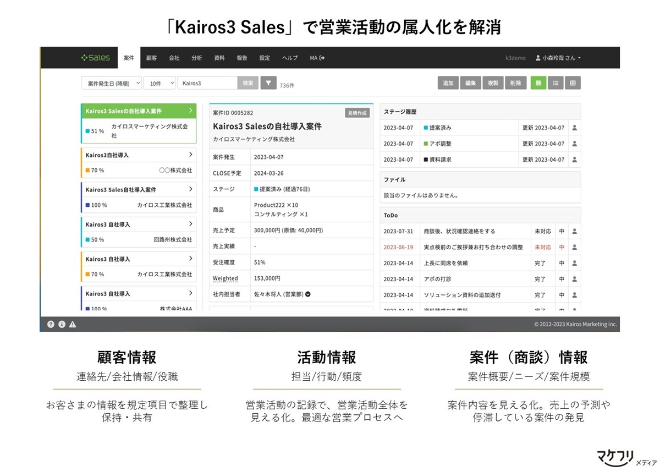660x471 pixels.
Task: Click person icon for アポの打診 todo
Action: [575, 279]
